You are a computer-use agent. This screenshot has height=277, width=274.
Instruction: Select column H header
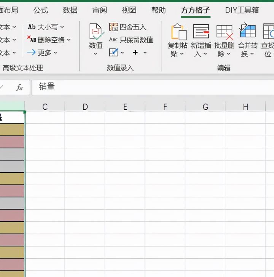245,106
